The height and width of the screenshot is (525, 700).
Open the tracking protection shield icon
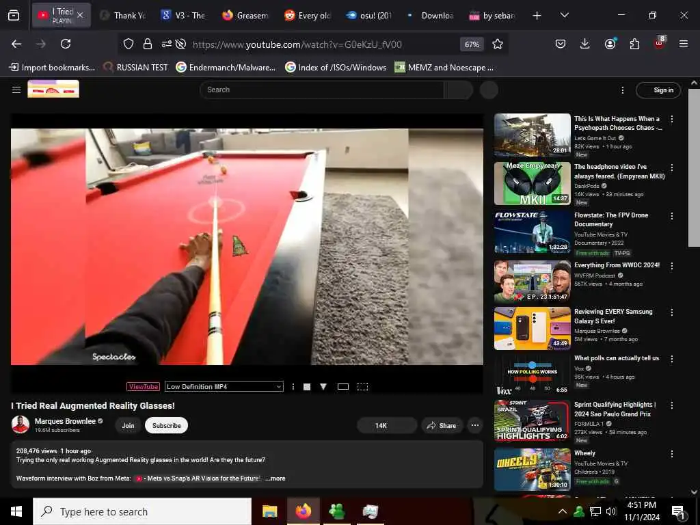pos(129,44)
